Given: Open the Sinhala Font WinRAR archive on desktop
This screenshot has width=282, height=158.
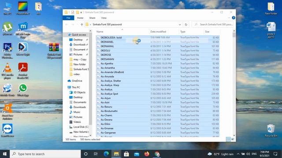Looking at the screenshot, I should (x=54, y=51).
